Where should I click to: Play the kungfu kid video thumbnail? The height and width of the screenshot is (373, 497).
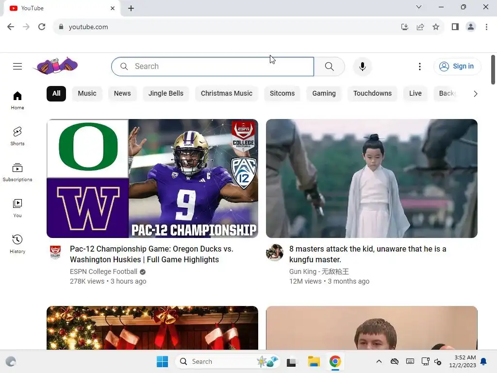371,178
